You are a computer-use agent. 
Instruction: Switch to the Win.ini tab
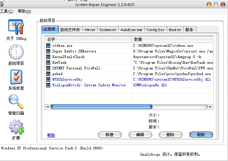tap(90, 30)
